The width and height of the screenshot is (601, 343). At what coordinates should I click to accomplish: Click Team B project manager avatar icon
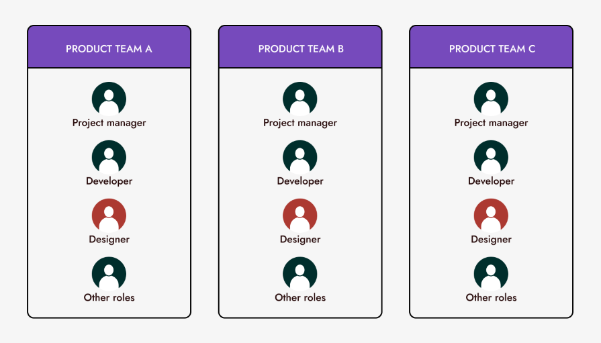[300, 99]
